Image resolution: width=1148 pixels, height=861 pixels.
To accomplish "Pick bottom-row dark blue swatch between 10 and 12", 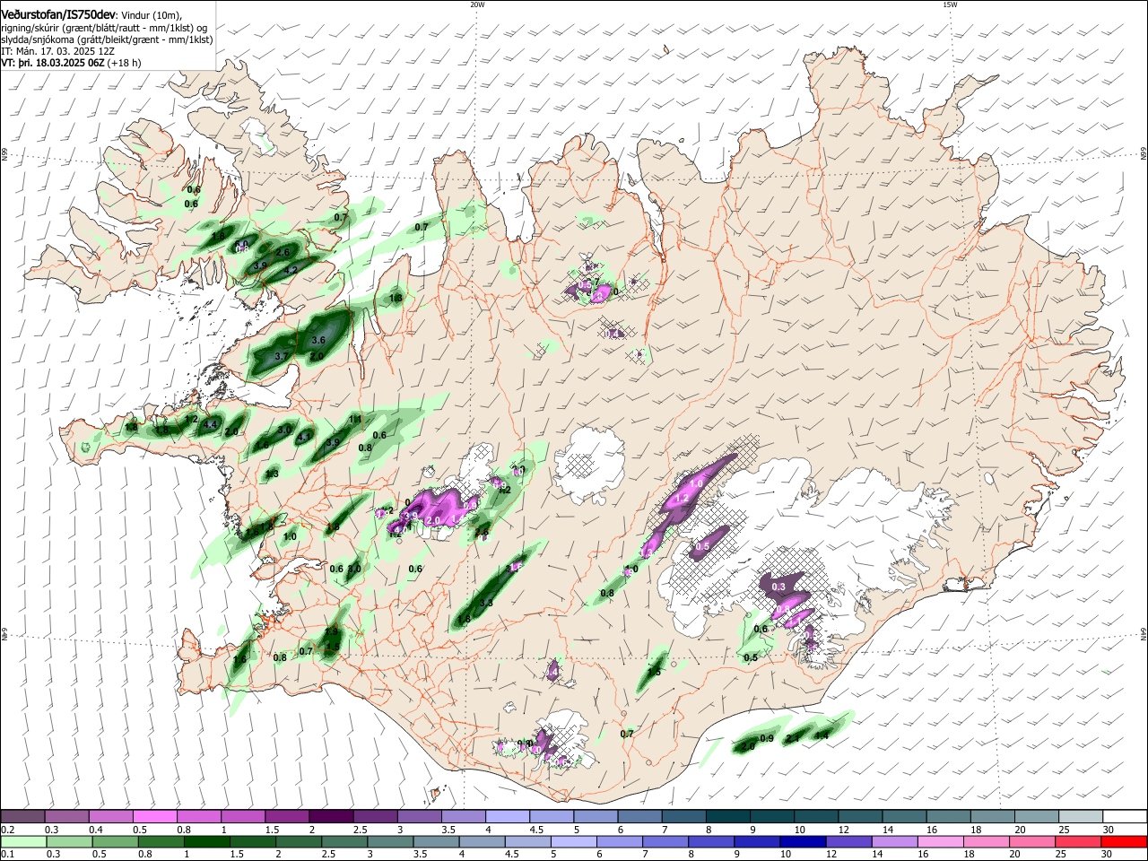I will click(x=803, y=841).
